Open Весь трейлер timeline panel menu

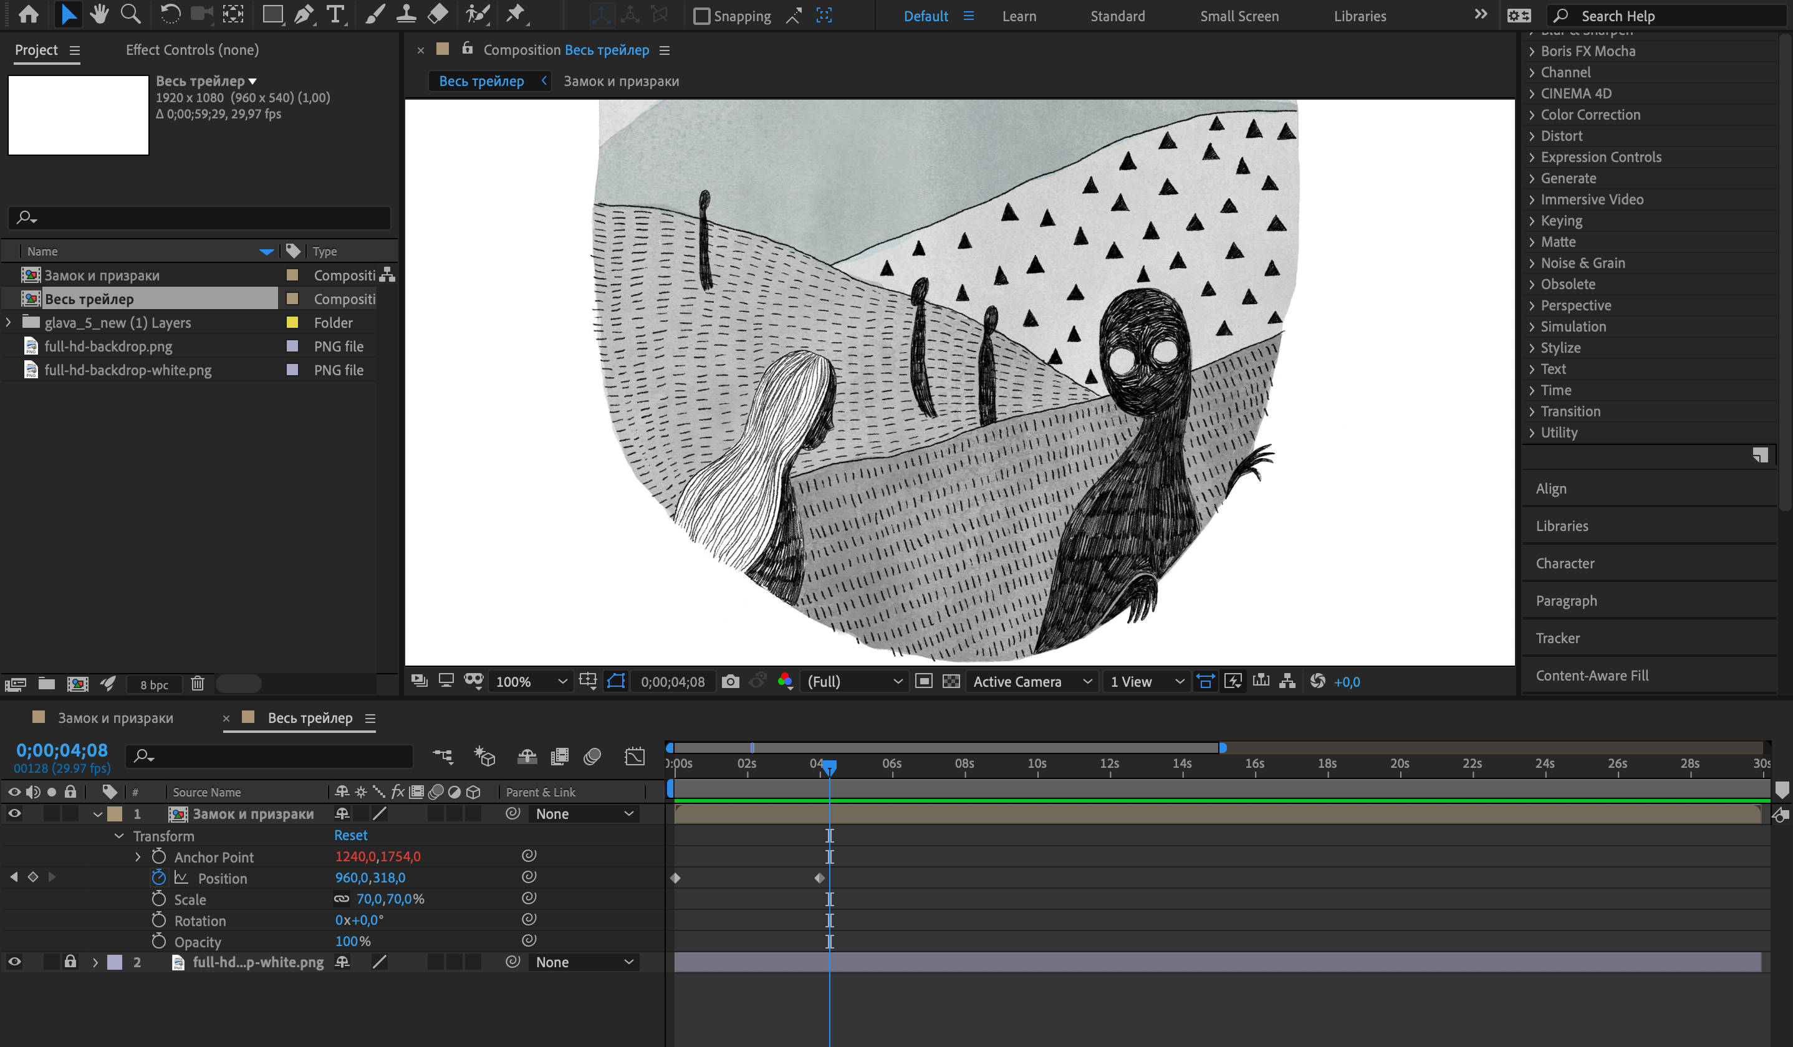coord(370,719)
